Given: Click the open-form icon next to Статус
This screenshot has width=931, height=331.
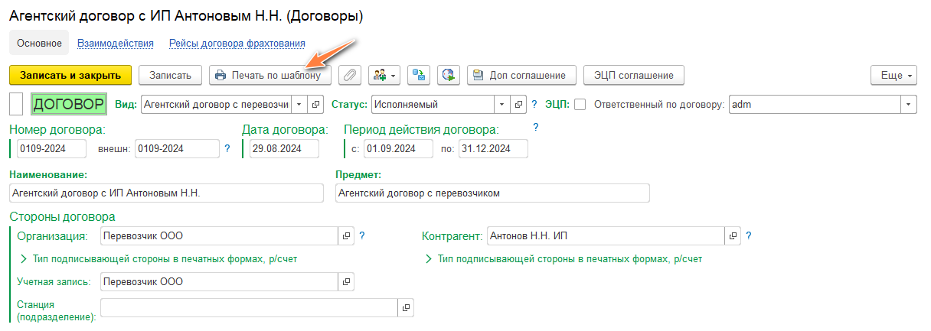Looking at the screenshot, I should point(518,104).
